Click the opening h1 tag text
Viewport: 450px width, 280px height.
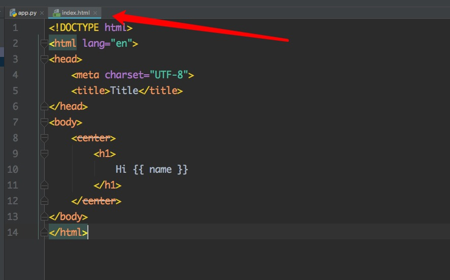pos(105,153)
